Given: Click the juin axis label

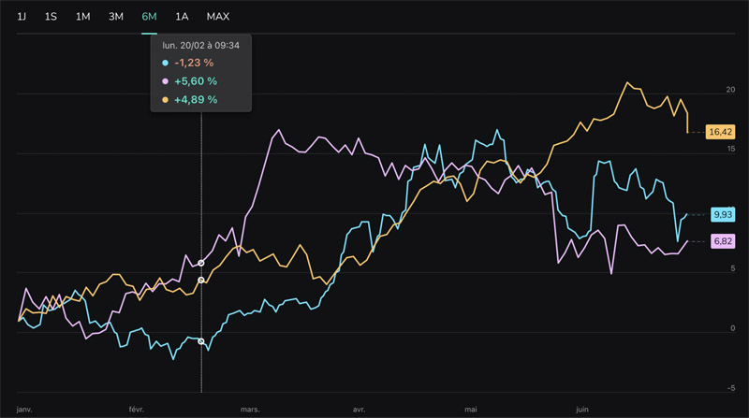Looking at the screenshot, I should pyautogui.click(x=581, y=410).
